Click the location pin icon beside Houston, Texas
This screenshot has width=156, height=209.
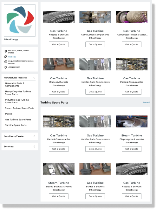(x=6, y=51)
